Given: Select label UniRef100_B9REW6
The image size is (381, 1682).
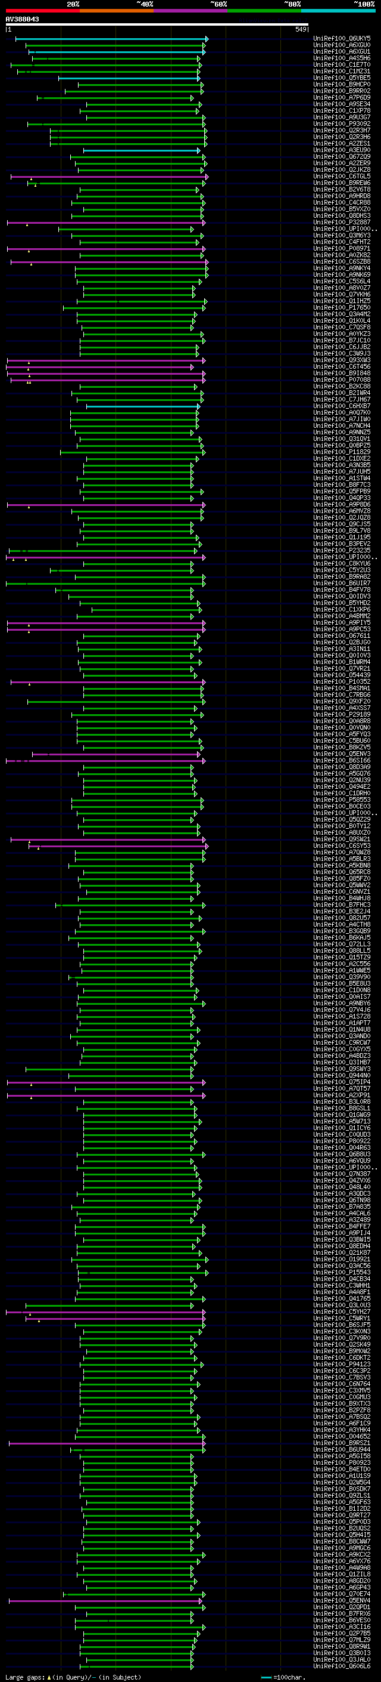Looking at the screenshot, I should tap(342, 183).
